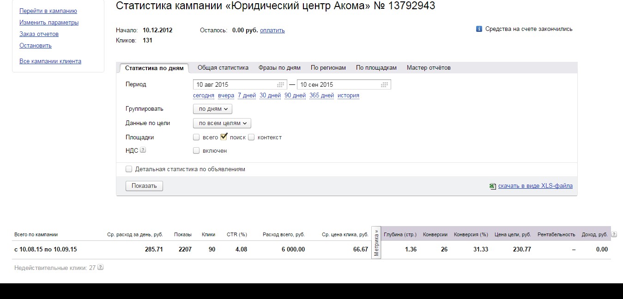Click 'Ср. цена клика, руб.' header

tap(345, 234)
